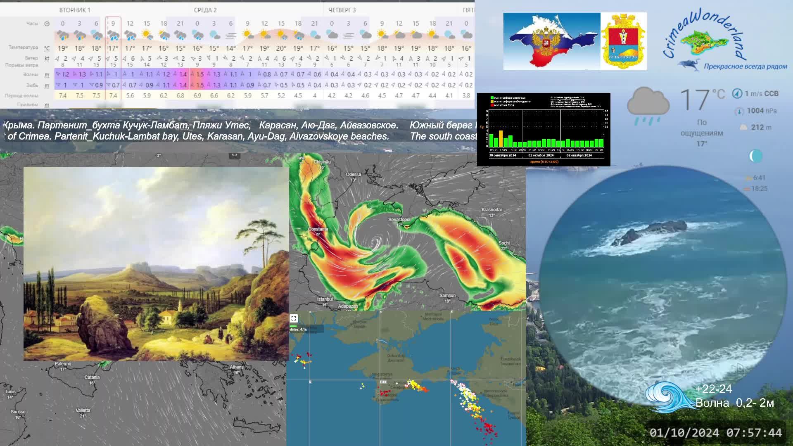Click the 20° temperature cell

tap(281, 48)
